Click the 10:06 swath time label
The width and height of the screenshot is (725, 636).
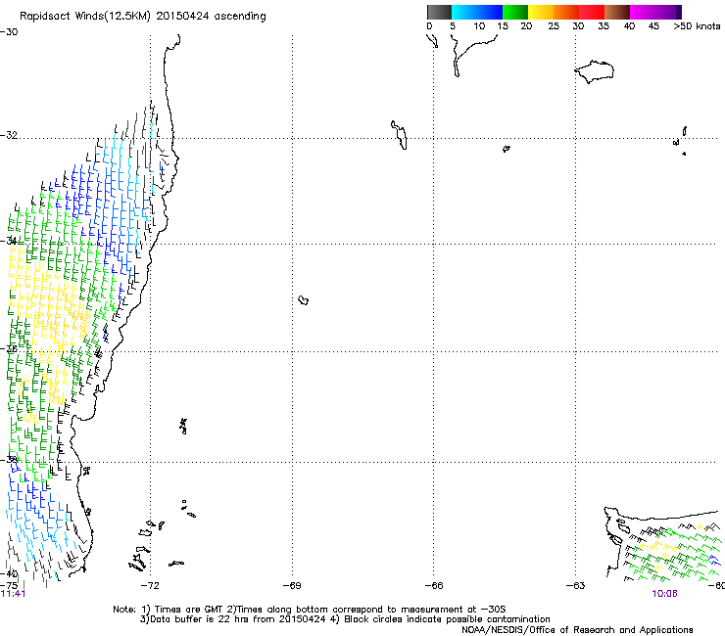pos(664,594)
